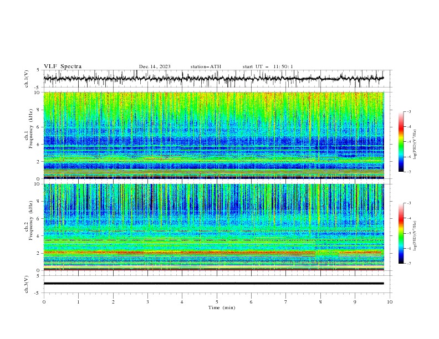
Task: Click the time axis tick label '2'
Action: pos(113,302)
